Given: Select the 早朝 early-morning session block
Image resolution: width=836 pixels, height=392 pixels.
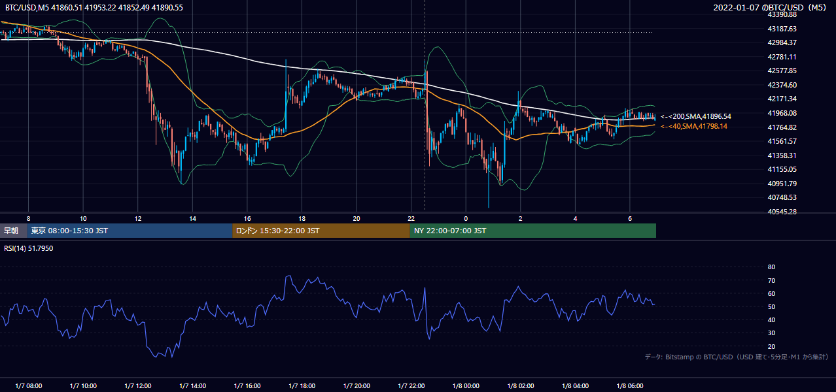Looking at the screenshot, I should click(13, 231).
